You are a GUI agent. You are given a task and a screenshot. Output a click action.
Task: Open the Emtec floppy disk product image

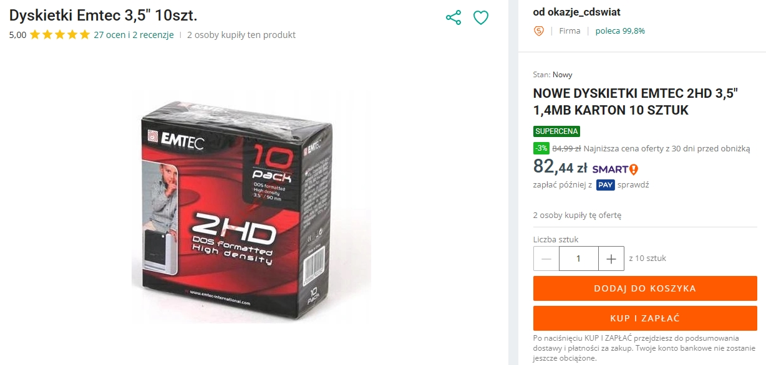252,206
